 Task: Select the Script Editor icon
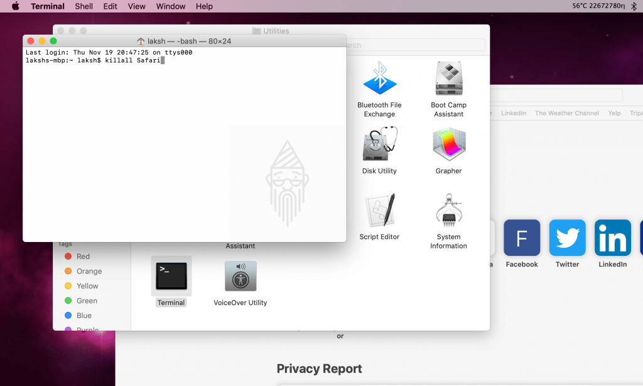click(x=380, y=210)
